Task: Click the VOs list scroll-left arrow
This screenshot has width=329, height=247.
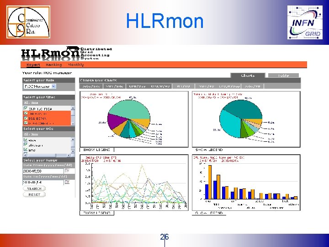Action: [25, 155]
